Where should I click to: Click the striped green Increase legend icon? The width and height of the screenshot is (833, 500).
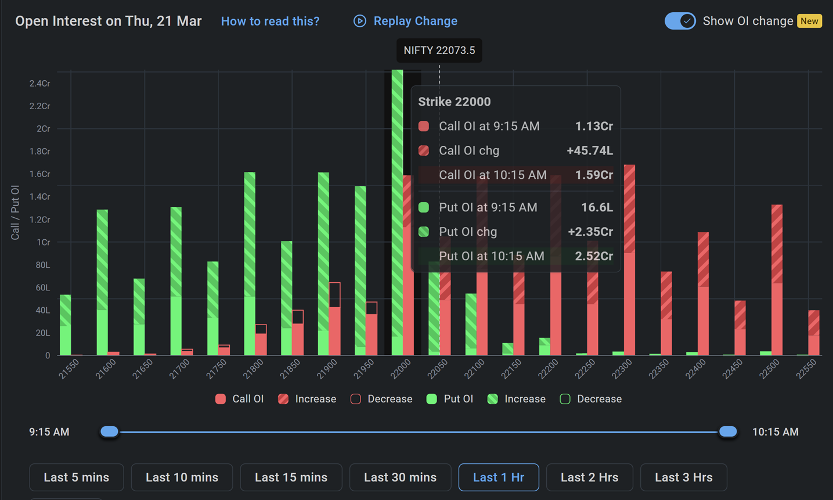pyautogui.click(x=493, y=399)
